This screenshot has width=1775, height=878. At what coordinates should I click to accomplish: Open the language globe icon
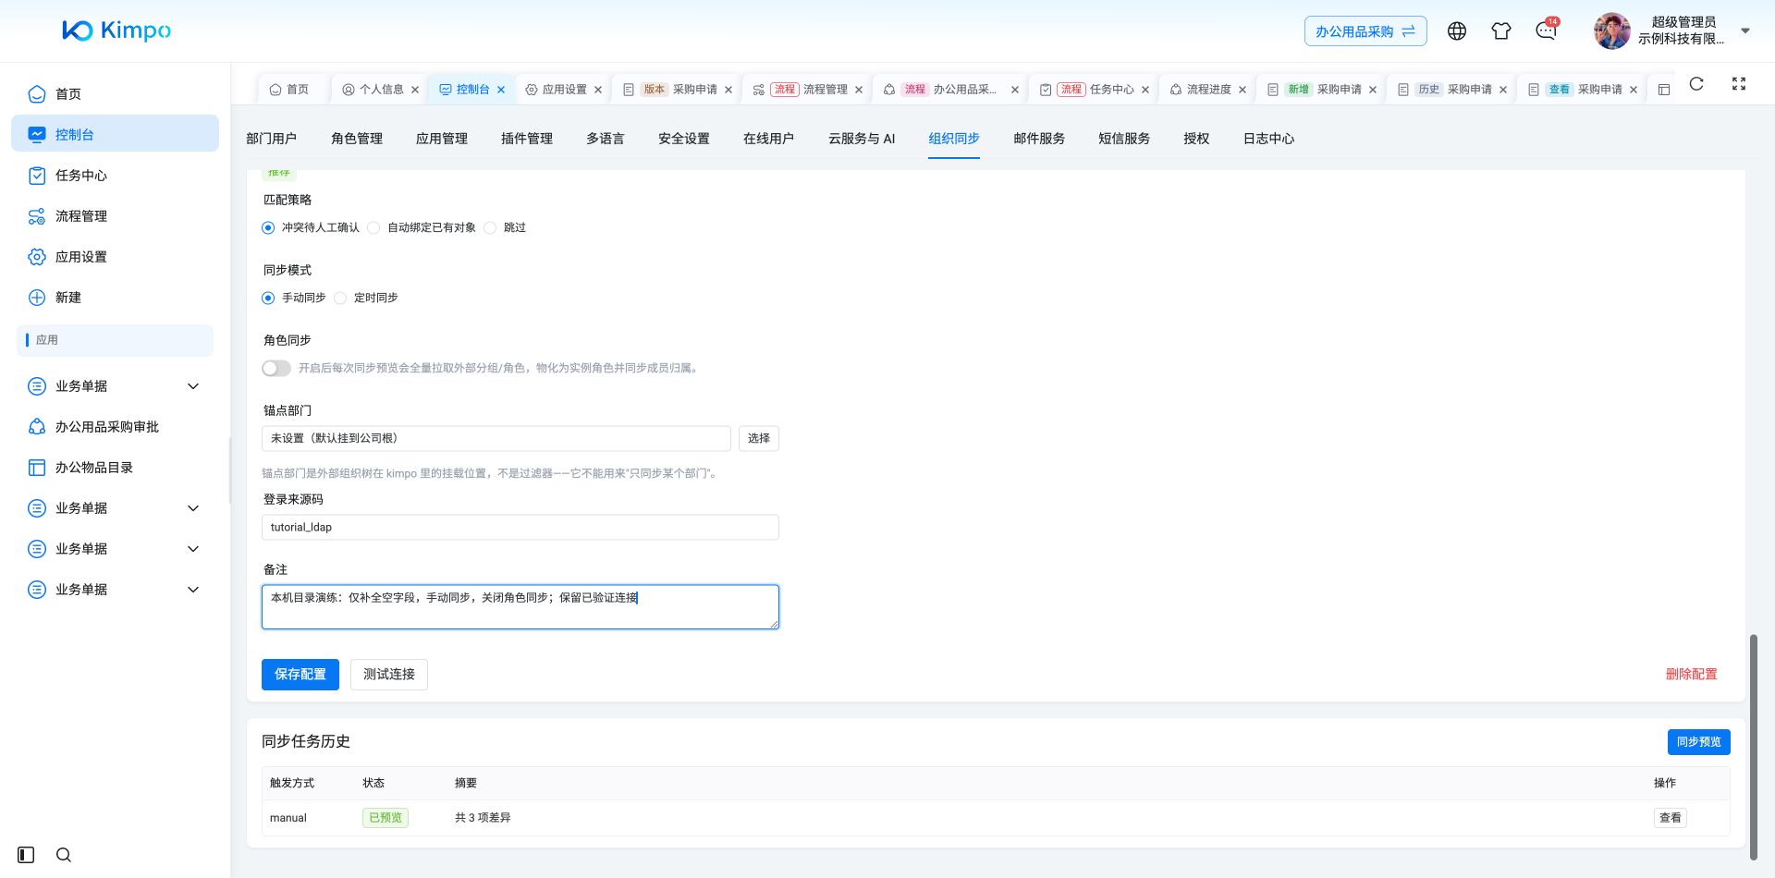click(1457, 30)
